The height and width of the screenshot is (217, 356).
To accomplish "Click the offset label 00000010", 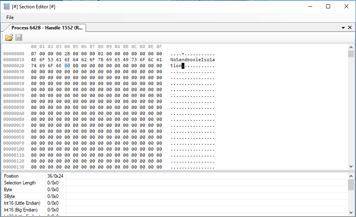I will [14, 60].
